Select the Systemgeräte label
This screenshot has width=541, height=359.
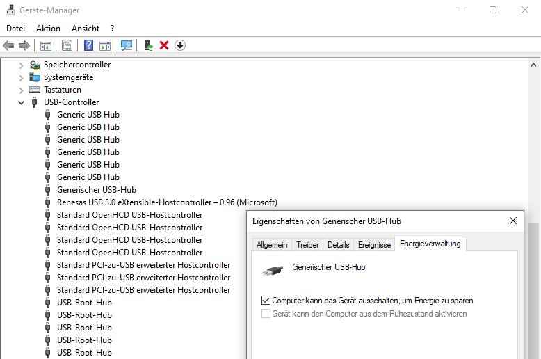(x=69, y=77)
